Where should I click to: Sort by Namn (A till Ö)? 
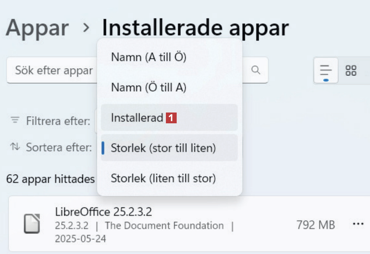(149, 57)
